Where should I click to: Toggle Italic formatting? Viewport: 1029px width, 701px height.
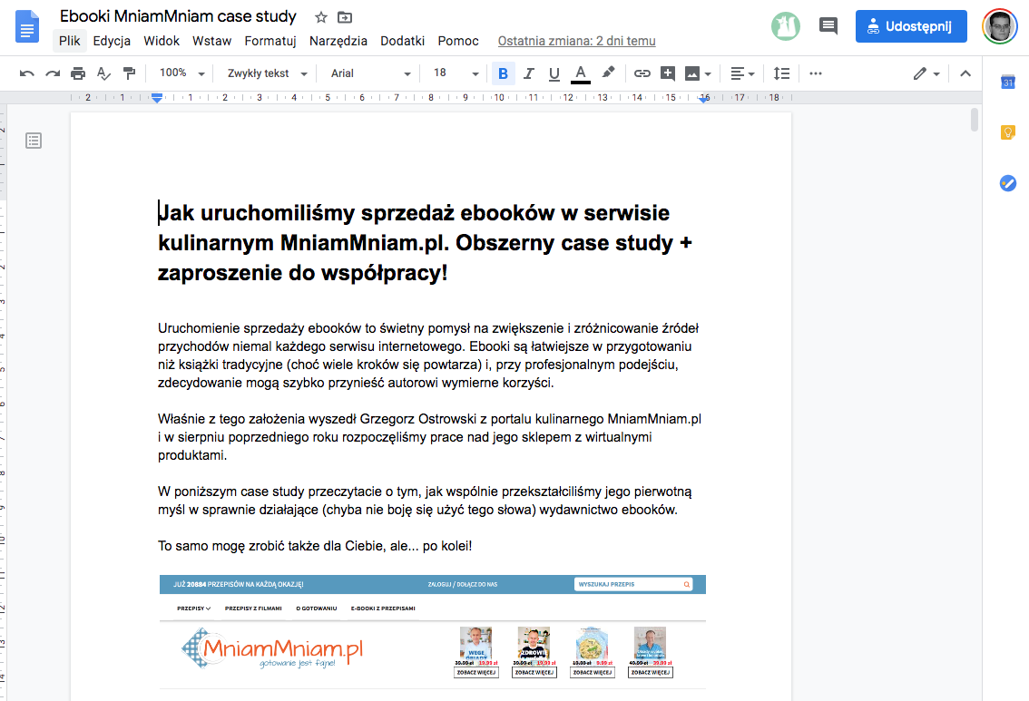click(529, 73)
